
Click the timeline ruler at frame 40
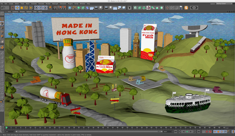tap(103, 127)
